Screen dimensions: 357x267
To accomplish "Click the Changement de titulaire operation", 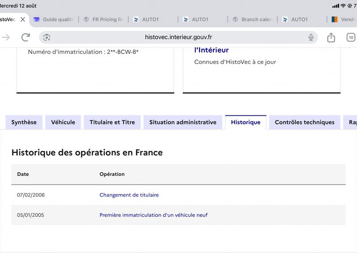I will pyautogui.click(x=129, y=195).
